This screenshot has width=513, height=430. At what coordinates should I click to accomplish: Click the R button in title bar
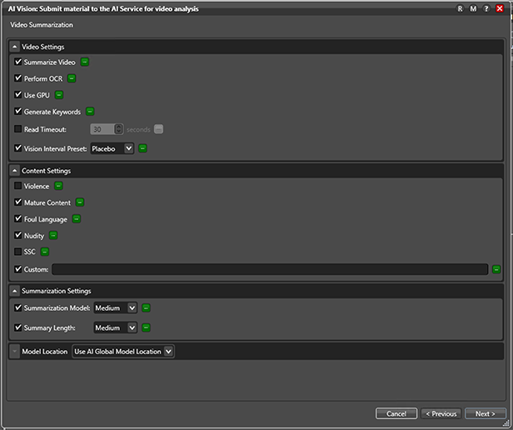pos(460,9)
